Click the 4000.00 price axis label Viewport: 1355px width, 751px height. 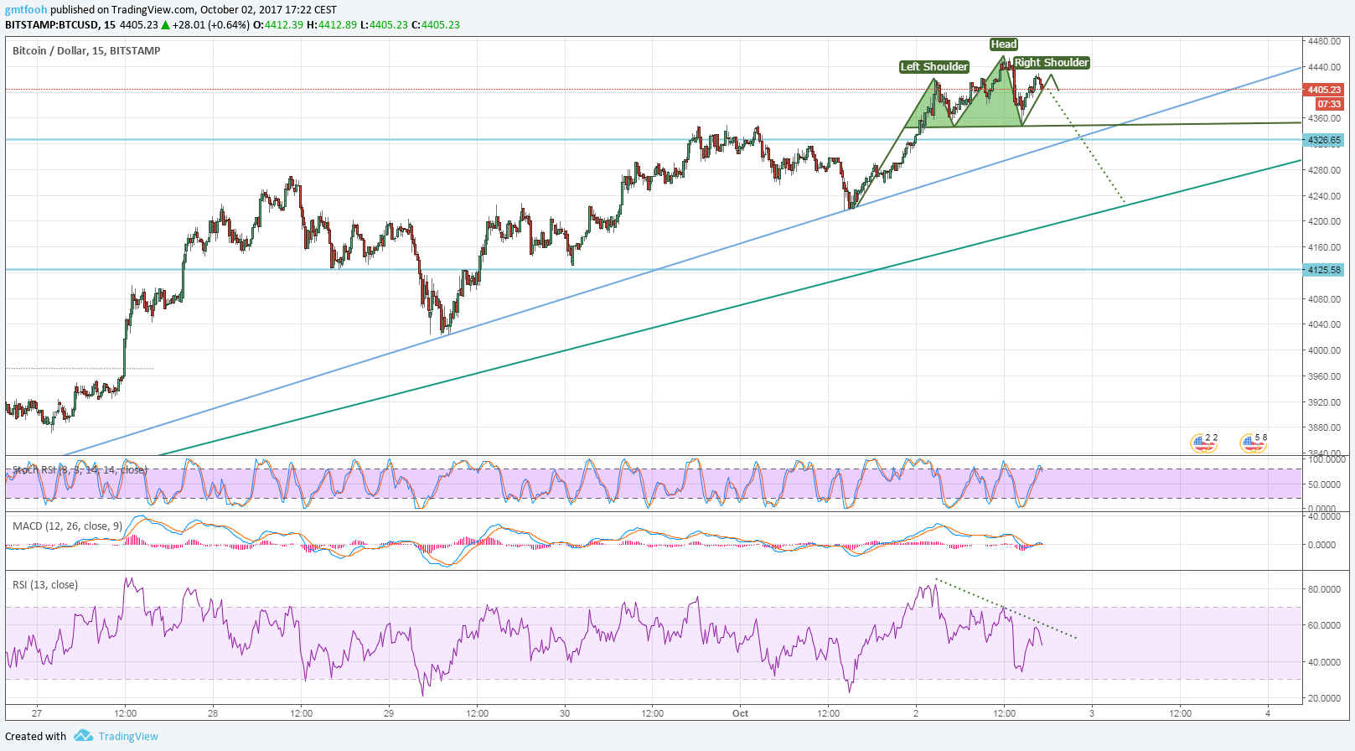coord(1324,350)
